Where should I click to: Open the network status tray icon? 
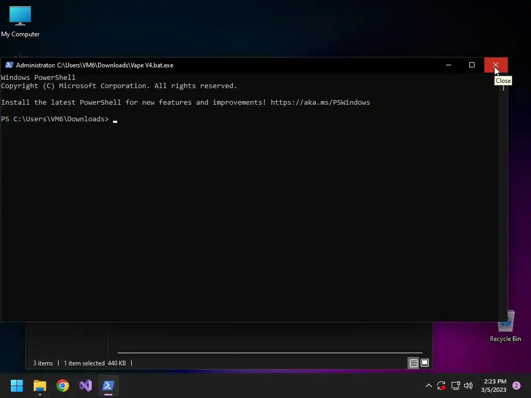[x=455, y=386]
